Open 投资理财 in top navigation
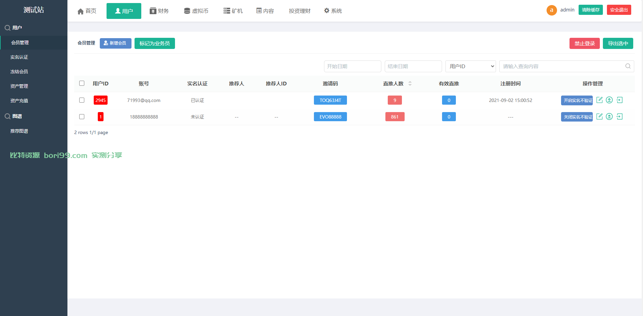643x316 pixels. [x=300, y=11]
